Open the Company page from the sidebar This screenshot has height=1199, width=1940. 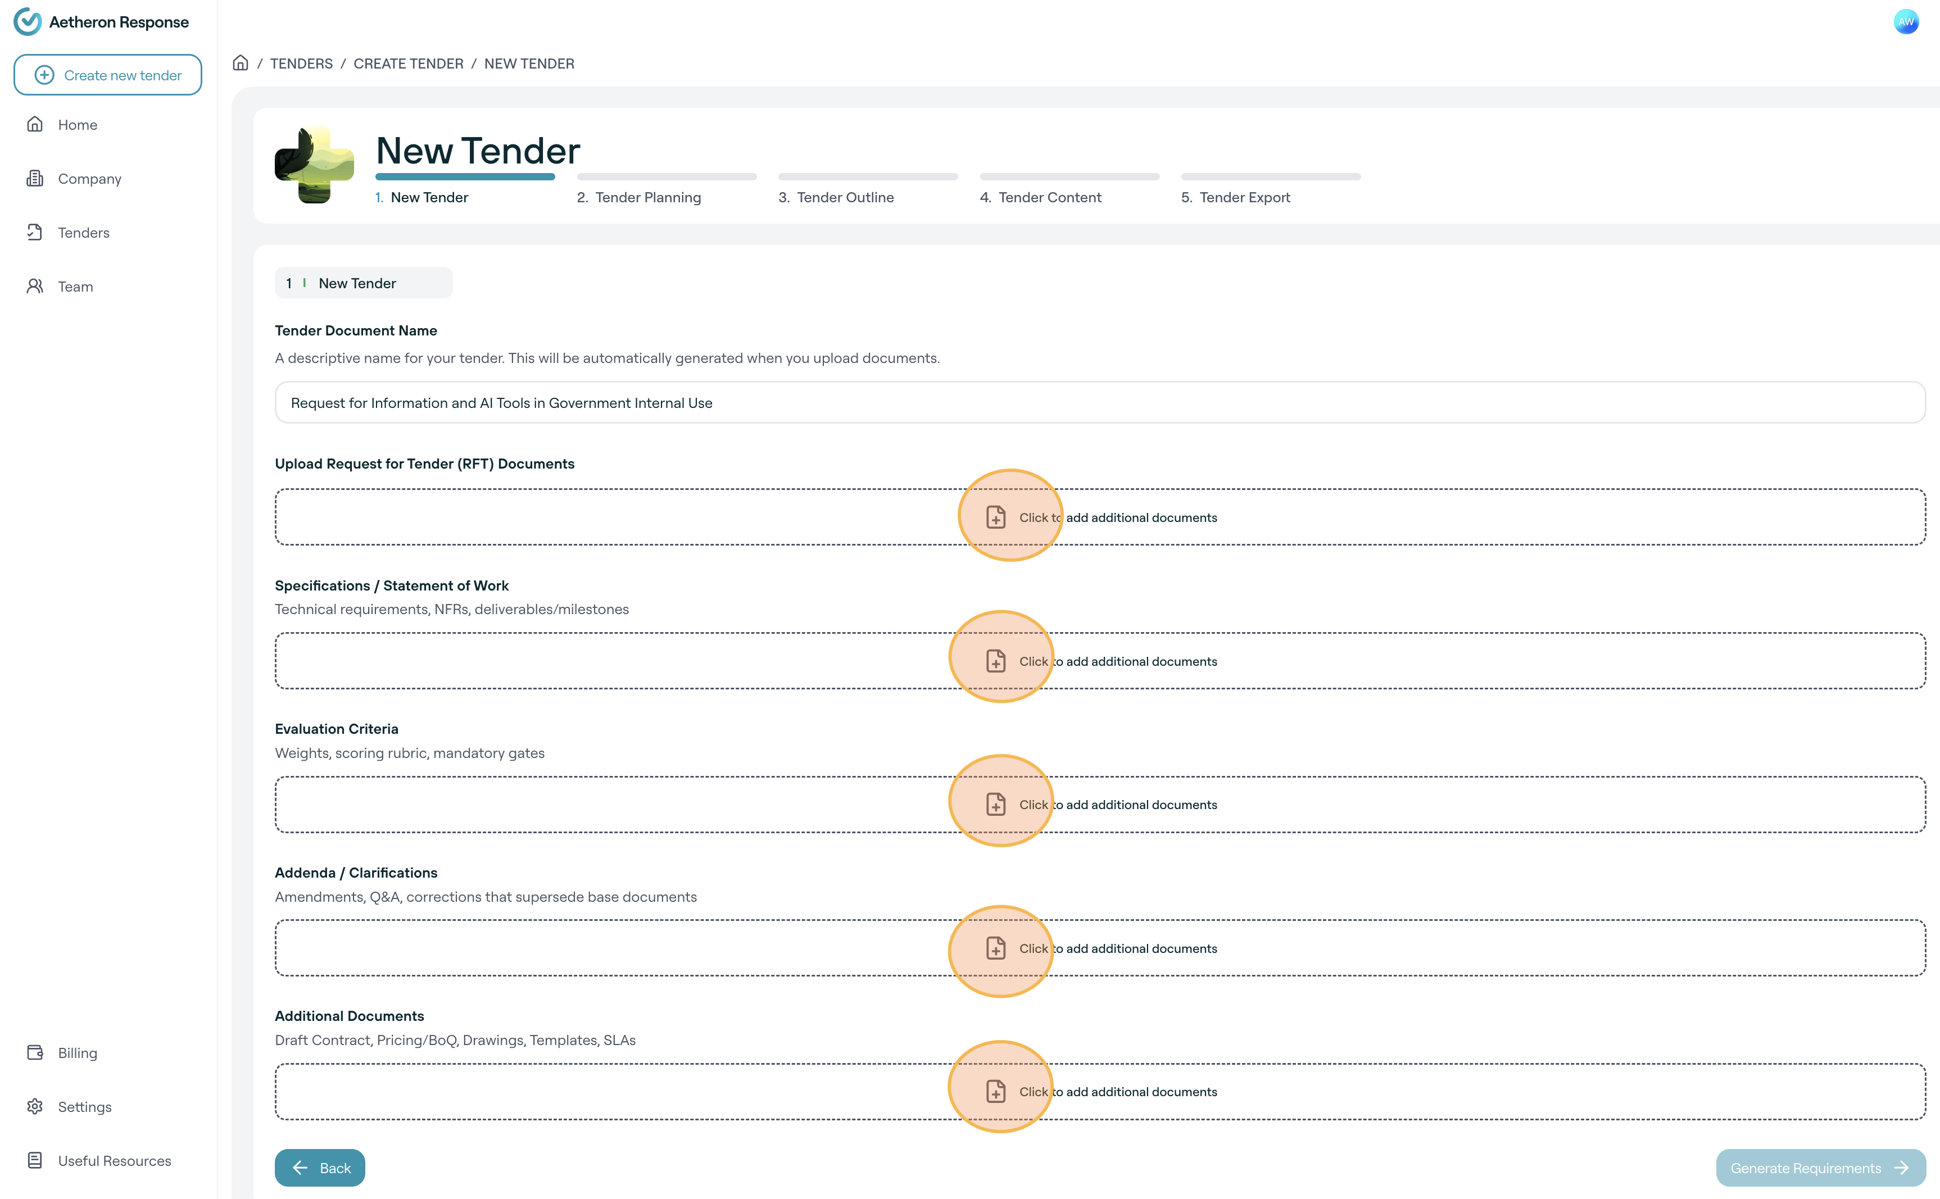(89, 179)
